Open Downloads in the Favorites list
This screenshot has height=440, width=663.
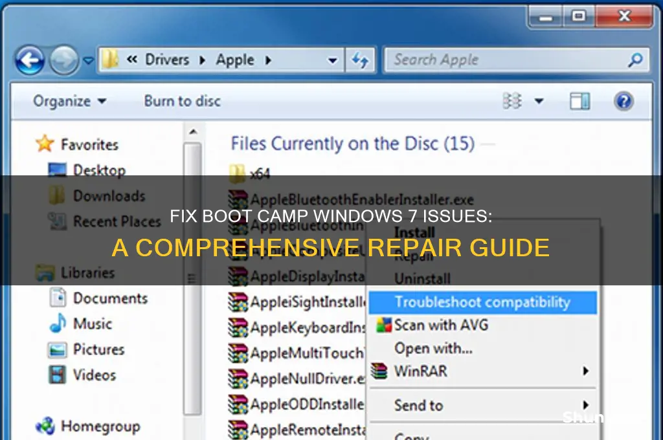tap(109, 195)
